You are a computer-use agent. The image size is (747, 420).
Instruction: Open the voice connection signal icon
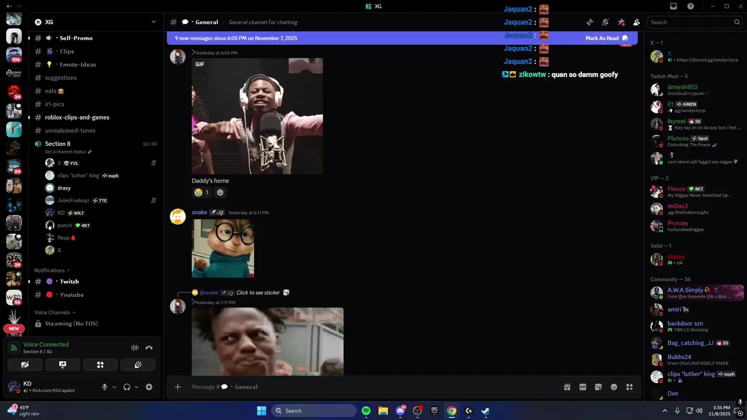(14, 348)
